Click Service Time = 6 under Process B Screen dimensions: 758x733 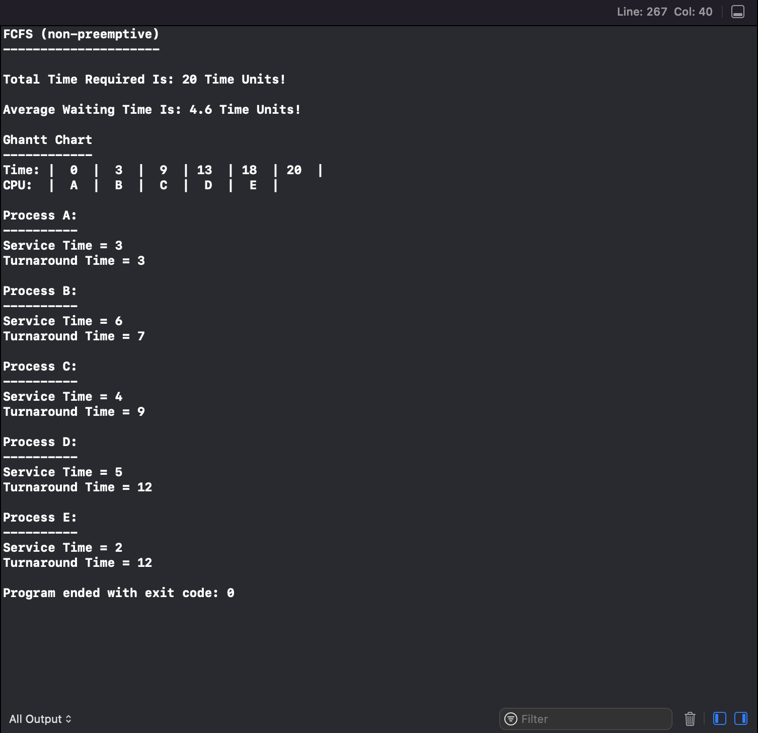pyautogui.click(x=62, y=321)
